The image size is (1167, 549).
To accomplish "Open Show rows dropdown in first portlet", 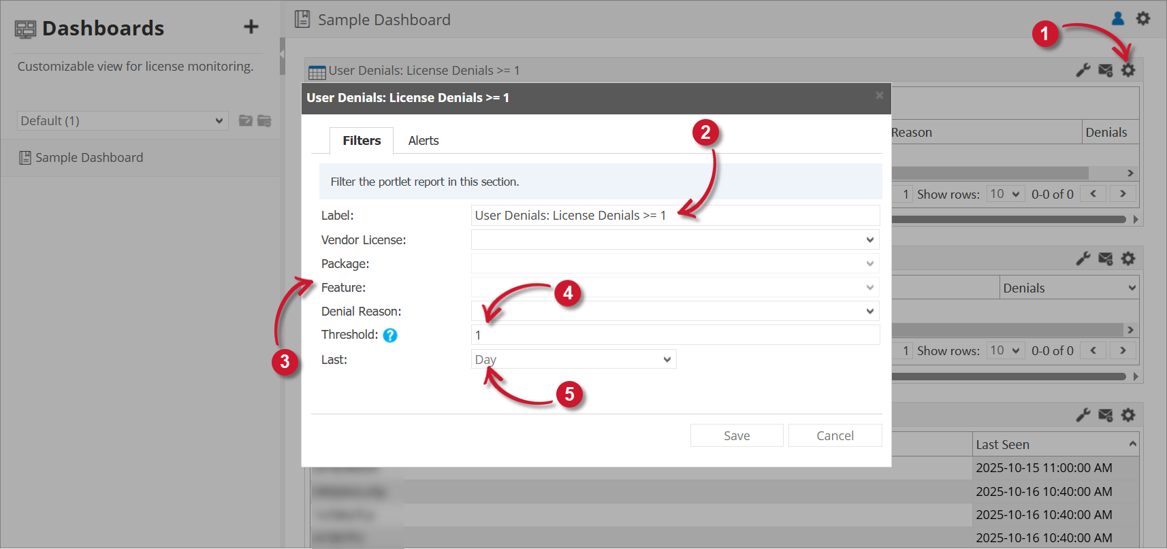I will [x=1006, y=194].
